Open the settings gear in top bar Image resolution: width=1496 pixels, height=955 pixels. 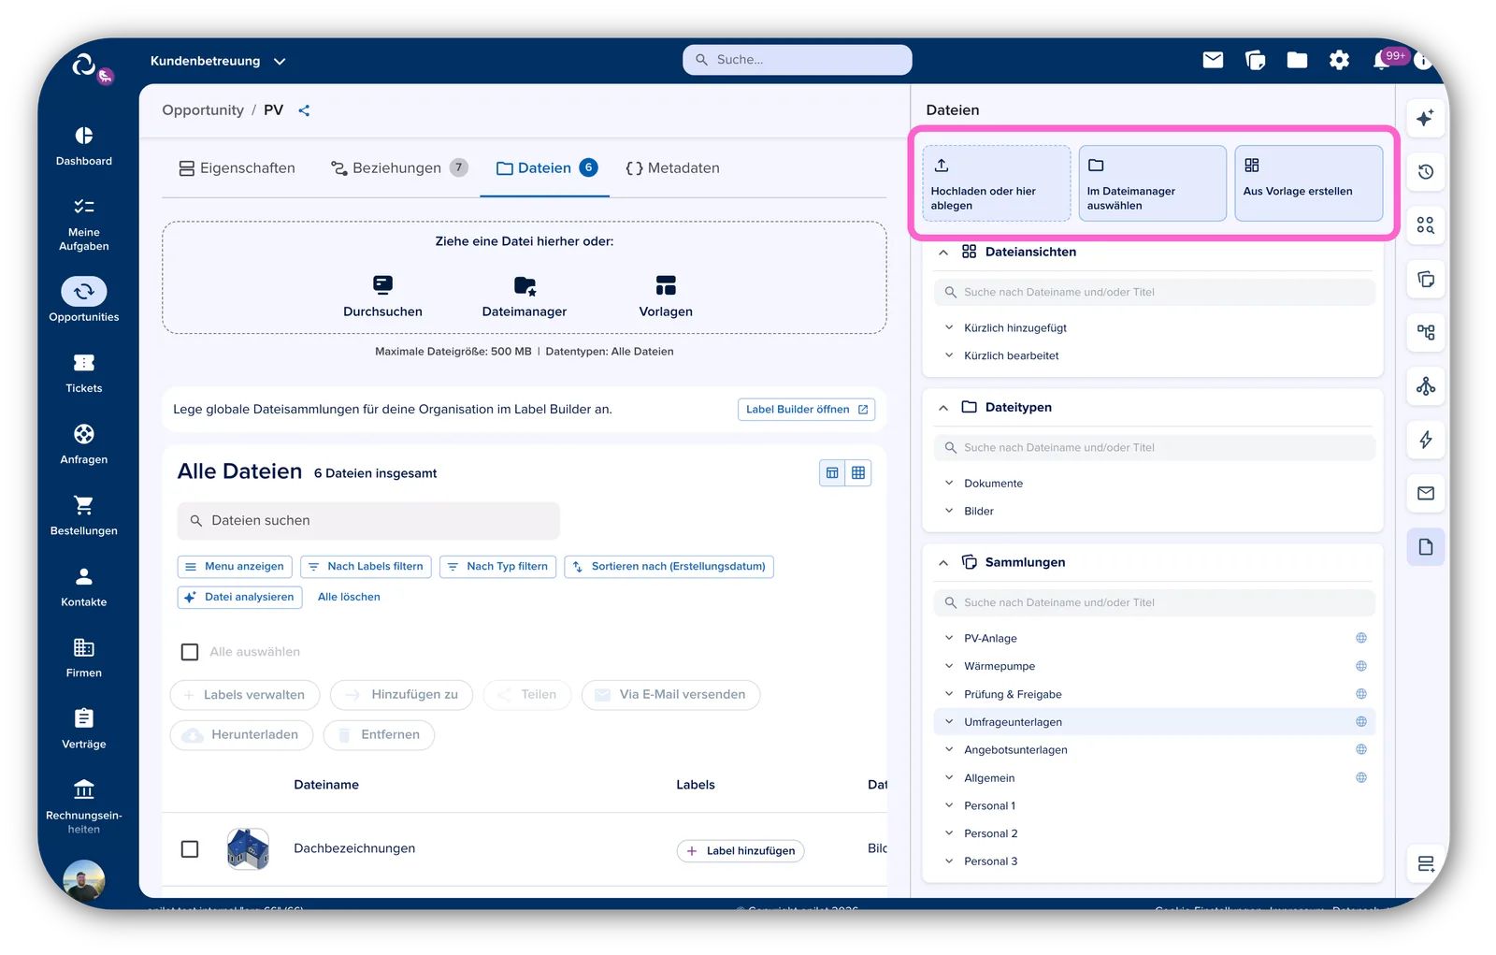[1339, 60]
